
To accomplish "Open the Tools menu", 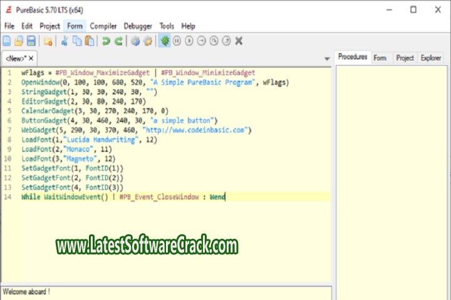I will pyautogui.click(x=167, y=26).
